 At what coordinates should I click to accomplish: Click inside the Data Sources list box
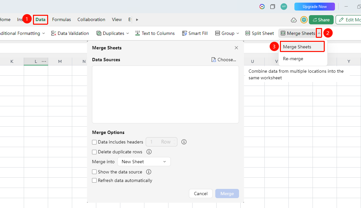[x=165, y=94]
